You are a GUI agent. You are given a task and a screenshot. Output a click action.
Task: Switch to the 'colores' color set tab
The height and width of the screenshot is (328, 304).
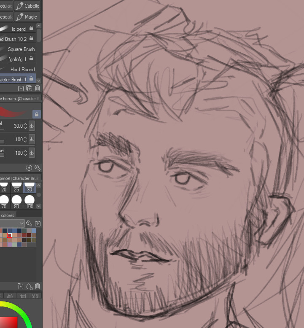click(8, 215)
